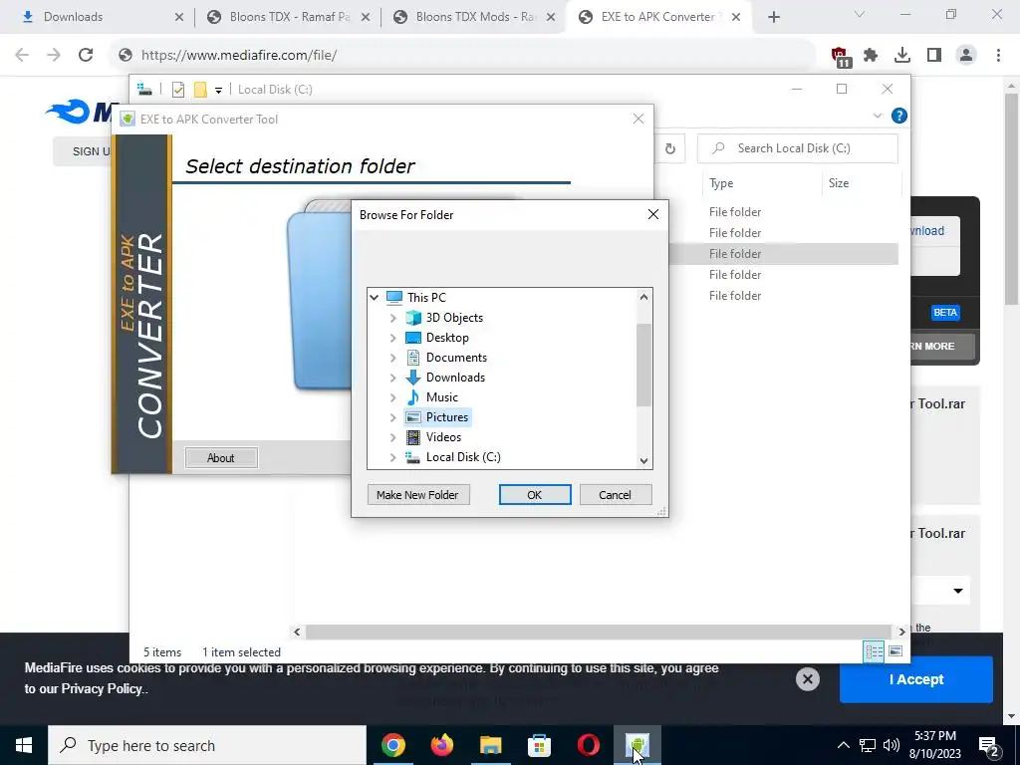Click the browser address bar URL
This screenshot has height=765, width=1020.
coord(239,56)
